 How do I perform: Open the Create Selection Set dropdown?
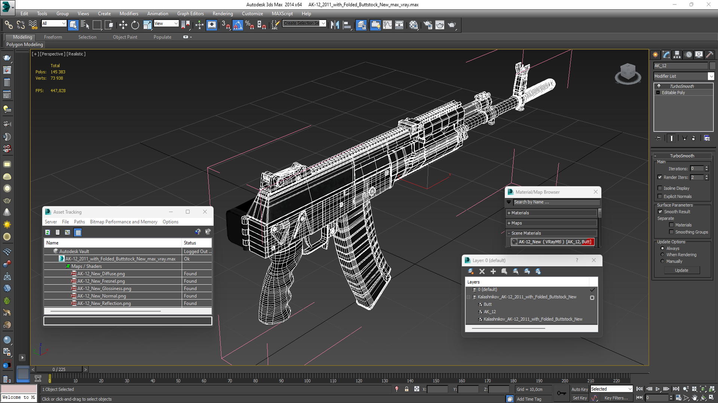pos(323,23)
